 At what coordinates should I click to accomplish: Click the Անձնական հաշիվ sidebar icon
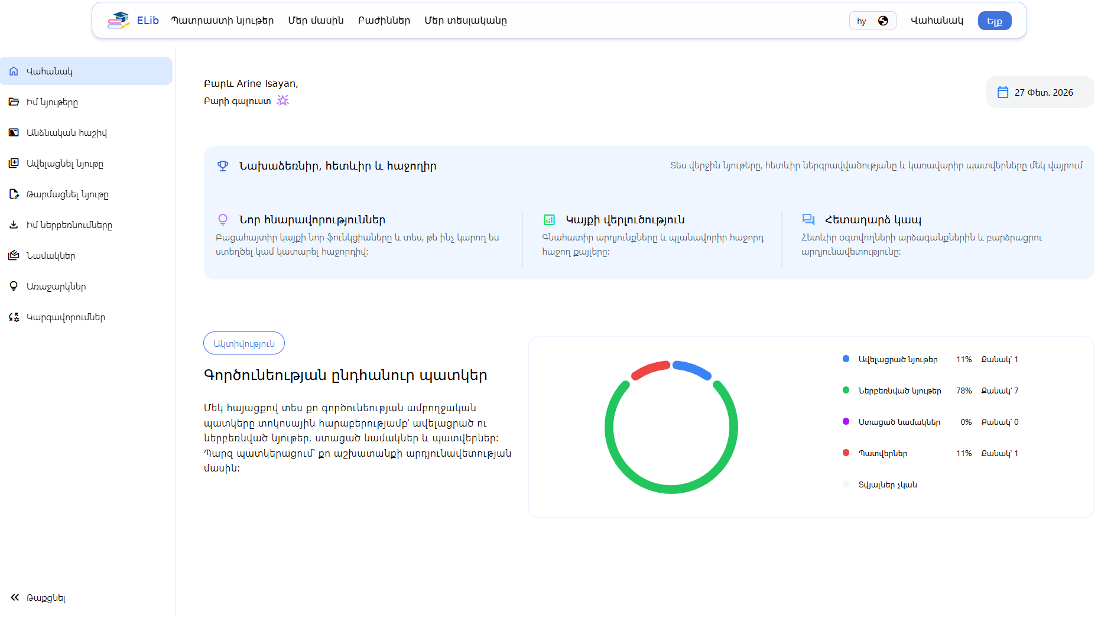14,133
